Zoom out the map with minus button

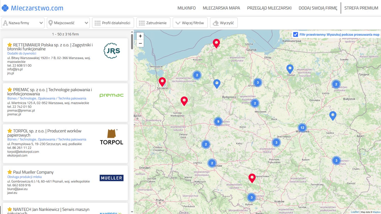pyautogui.click(x=140, y=43)
